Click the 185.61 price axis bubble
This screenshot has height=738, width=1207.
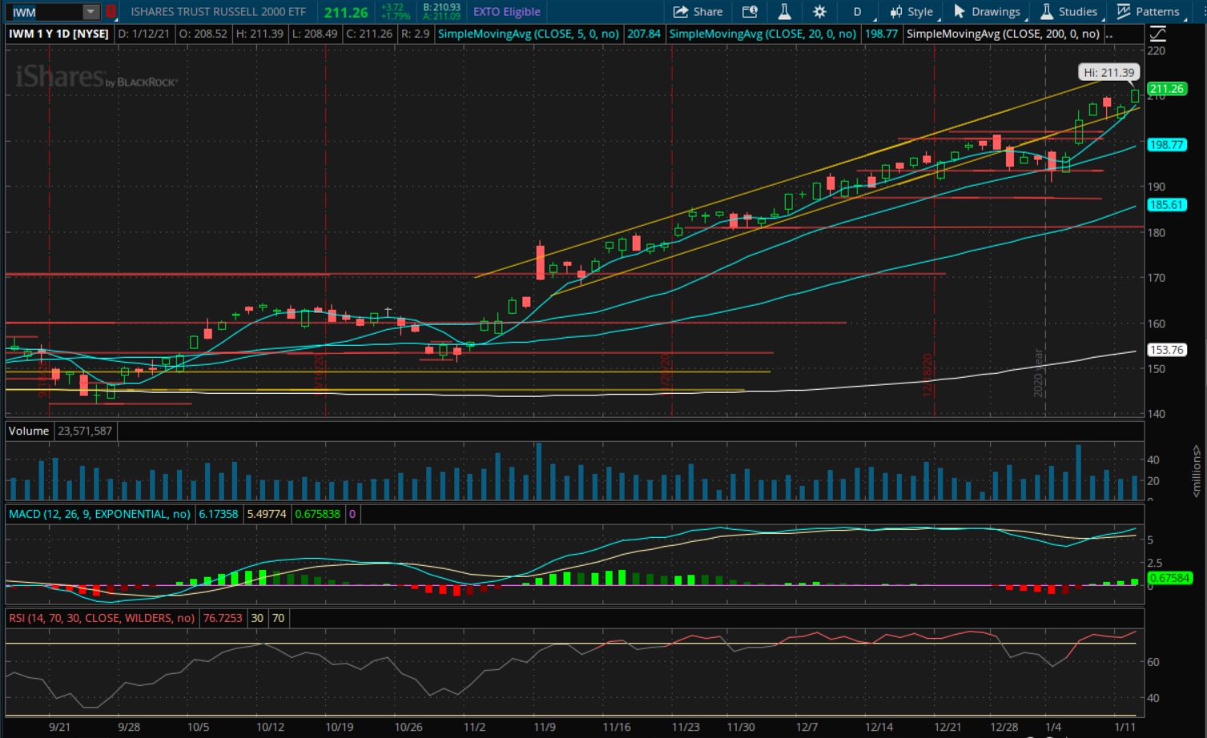point(1166,205)
